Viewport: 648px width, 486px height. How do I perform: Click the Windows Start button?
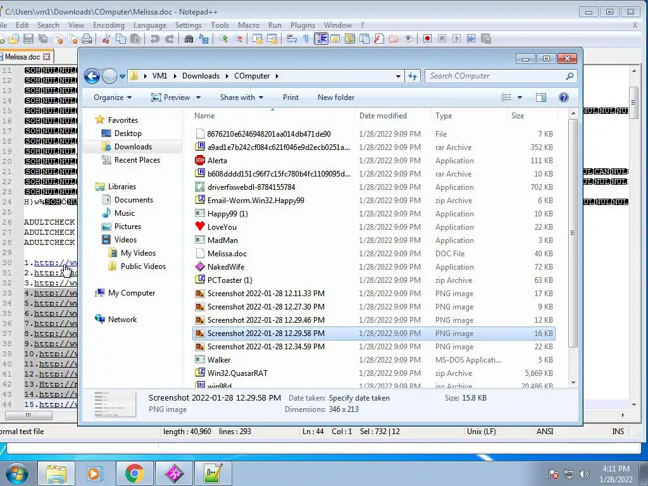[x=16, y=473]
